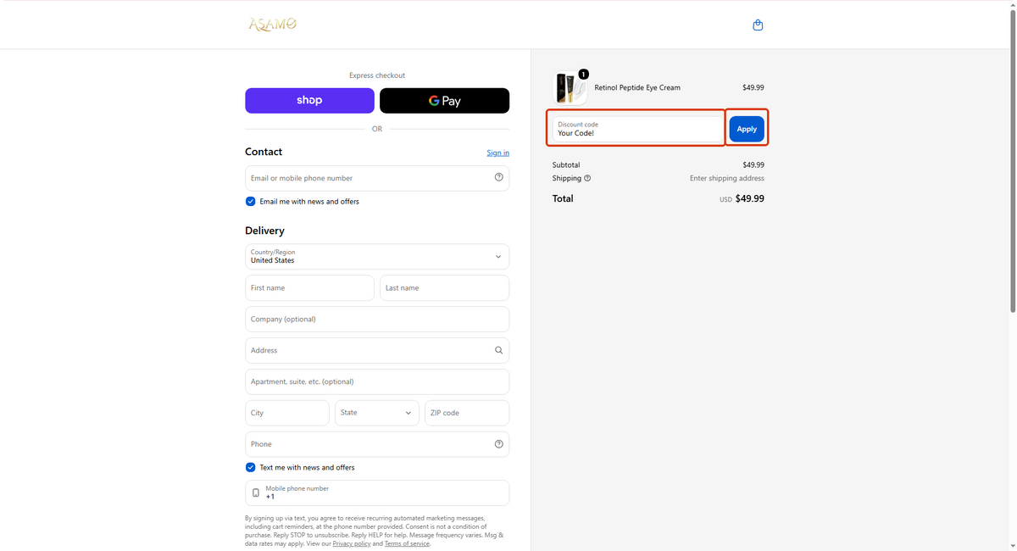Click the help icon in email field
The height and width of the screenshot is (551, 1017).
(498, 178)
